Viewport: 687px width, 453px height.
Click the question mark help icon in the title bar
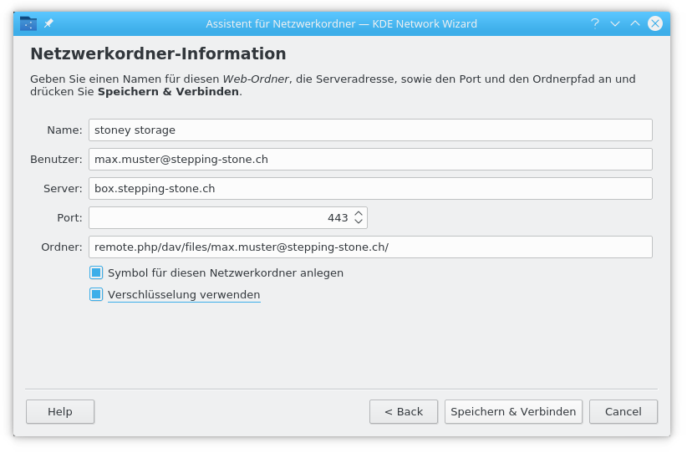pos(594,23)
